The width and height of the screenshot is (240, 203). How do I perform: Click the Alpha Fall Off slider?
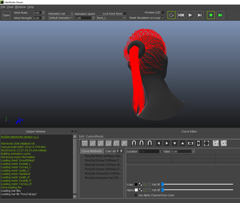[x=197, y=190]
